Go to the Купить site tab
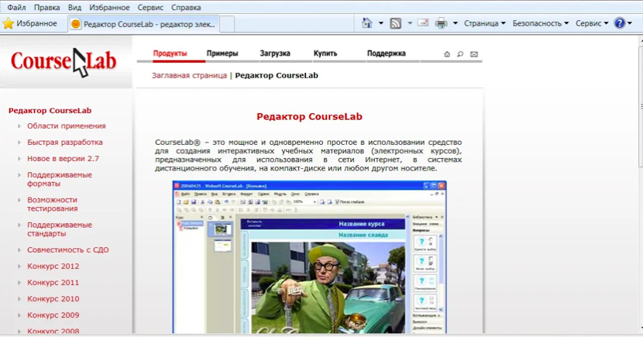Screen dimensions: 643x337 coord(325,53)
